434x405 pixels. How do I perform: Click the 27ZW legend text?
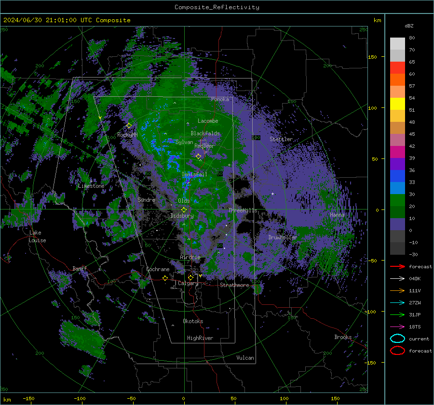click(x=415, y=303)
